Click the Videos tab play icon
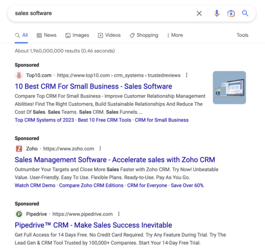 coord(100,35)
